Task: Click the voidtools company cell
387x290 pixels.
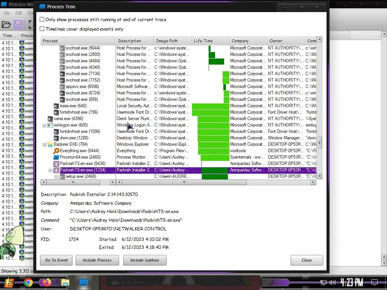Action: [x=248, y=151]
